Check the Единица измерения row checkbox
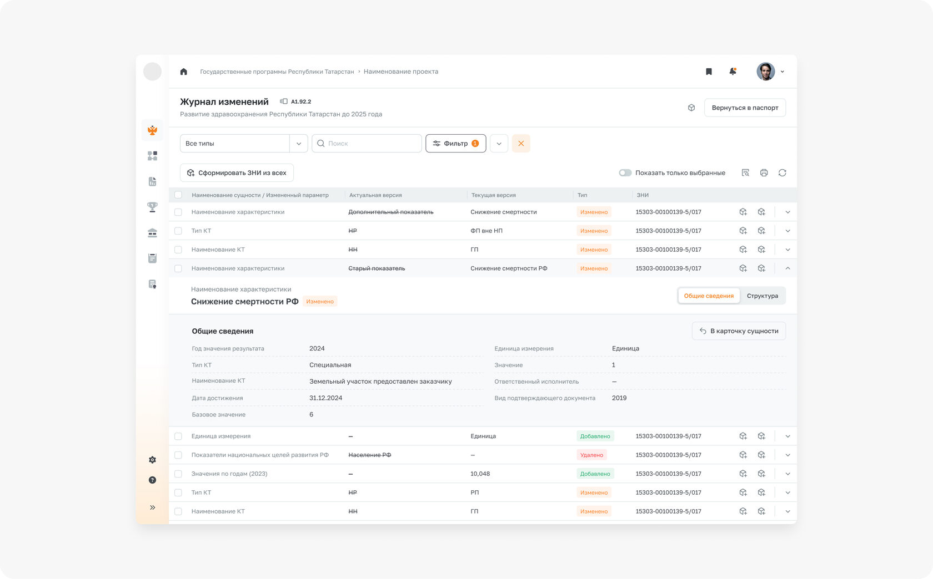The height and width of the screenshot is (579, 933). point(178,436)
